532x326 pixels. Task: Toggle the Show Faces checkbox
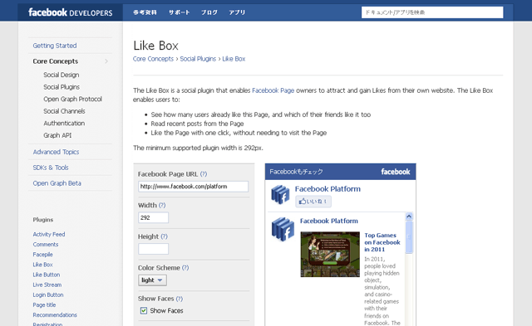click(144, 310)
